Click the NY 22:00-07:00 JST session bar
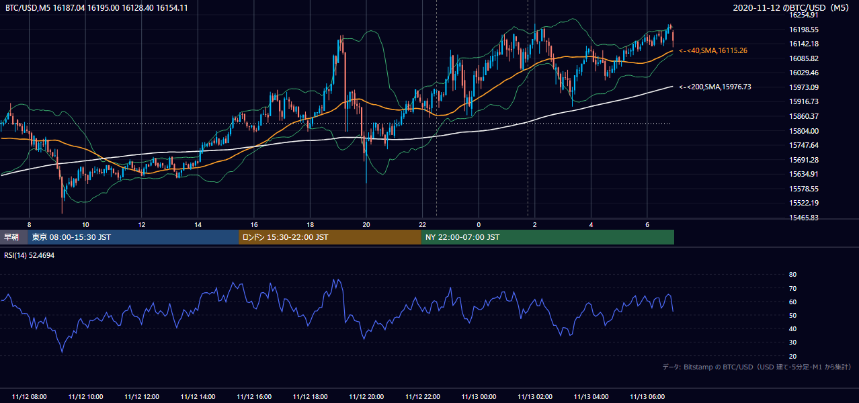Viewport: 859px width, 403px height. click(548, 237)
